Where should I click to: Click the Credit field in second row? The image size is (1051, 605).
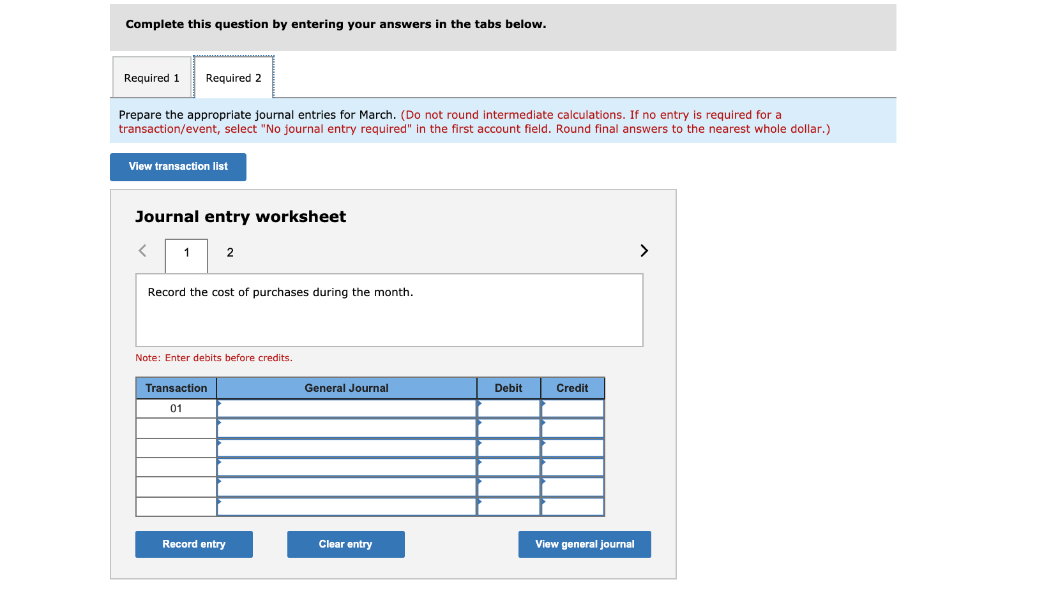click(x=573, y=428)
